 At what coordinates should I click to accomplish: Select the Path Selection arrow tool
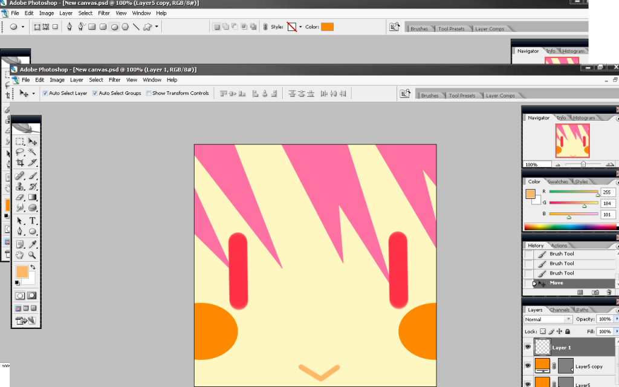pos(19,221)
